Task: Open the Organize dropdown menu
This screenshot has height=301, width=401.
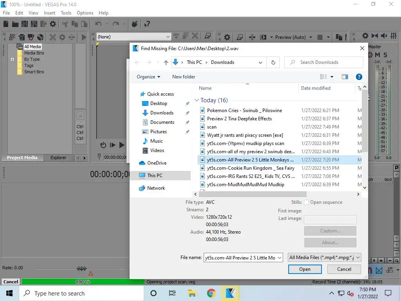Action: pos(148,77)
